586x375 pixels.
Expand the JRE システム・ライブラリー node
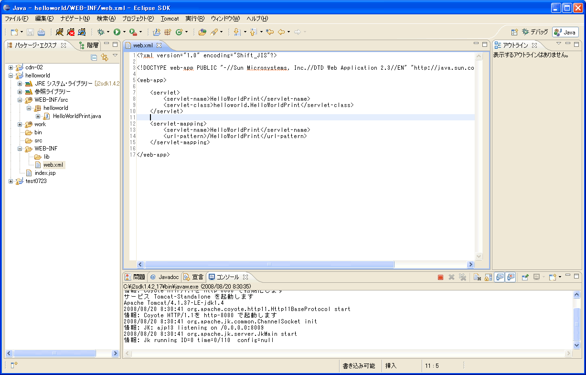pyautogui.click(x=20, y=84)
